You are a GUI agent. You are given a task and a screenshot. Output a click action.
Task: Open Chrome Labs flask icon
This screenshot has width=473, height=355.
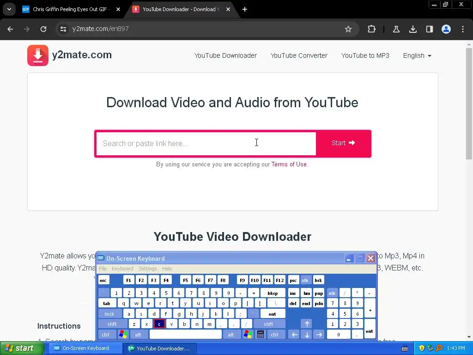pos(396,29)
